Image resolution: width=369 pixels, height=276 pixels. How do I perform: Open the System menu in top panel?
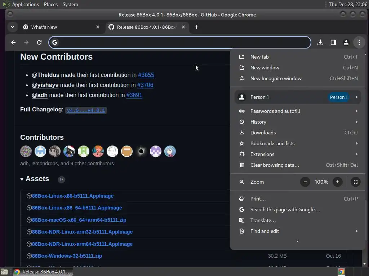click(70, 4)
